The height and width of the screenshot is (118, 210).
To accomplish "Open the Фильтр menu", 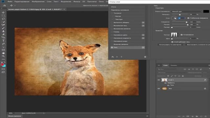I will [x=77, y=1].
